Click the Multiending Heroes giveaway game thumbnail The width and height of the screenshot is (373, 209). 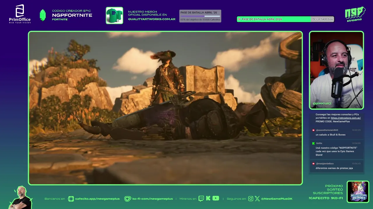click(x=358, y=192)
